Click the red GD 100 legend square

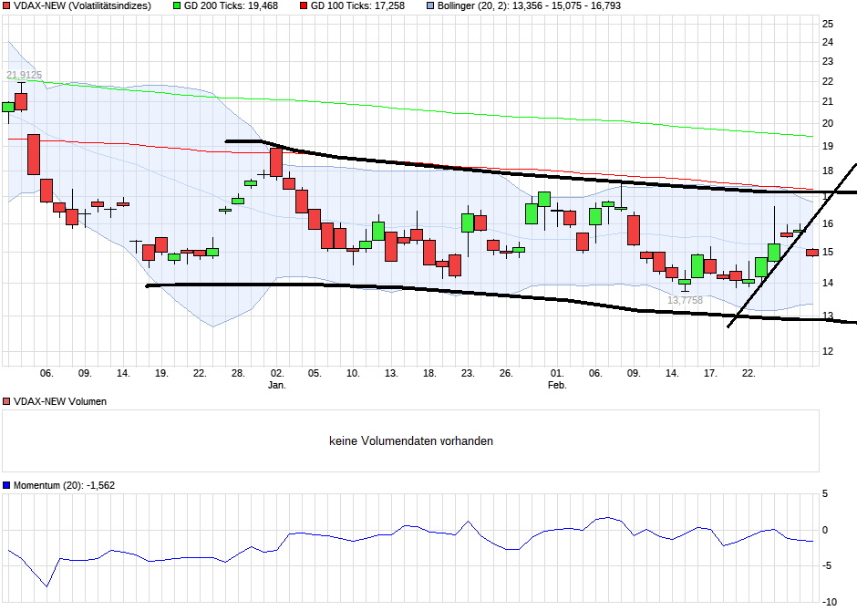pos(304,6)
